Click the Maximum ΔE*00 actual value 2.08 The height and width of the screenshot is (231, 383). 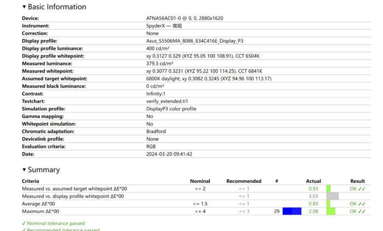tap(313, 211)
